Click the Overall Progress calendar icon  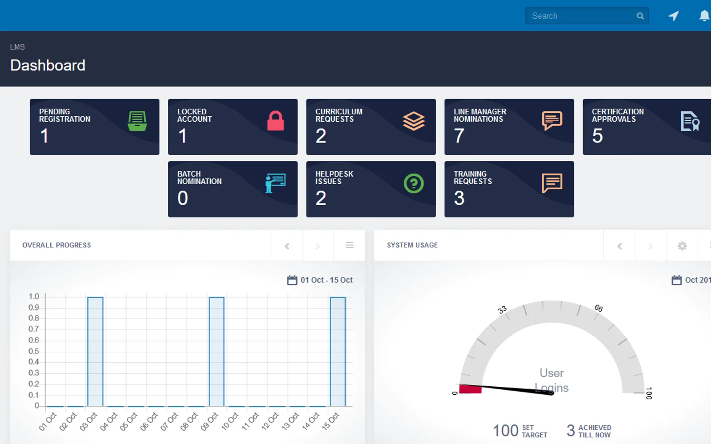[x=292, y=280]
